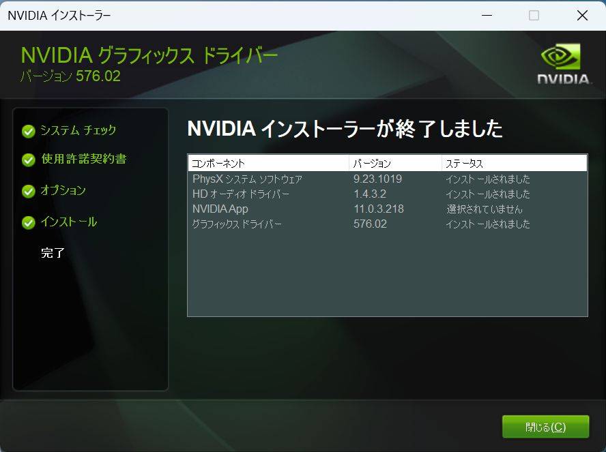Viewport: 606px width, 452px height.
Task: Click the NVIDIA インストーラー window title
Action: click(x=59, y=16)
